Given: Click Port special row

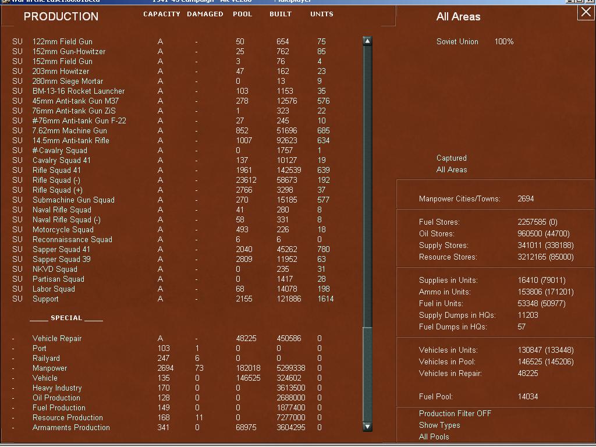Looking at the screenshot, I should point(167,348).
